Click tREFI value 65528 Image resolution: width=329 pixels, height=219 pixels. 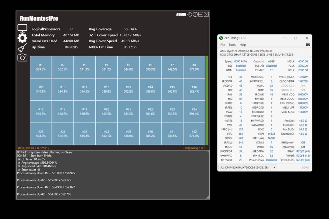pos(271,134)
